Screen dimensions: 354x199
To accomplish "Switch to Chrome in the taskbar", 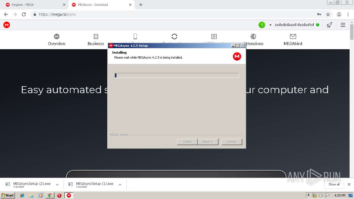I will (50, 195).
